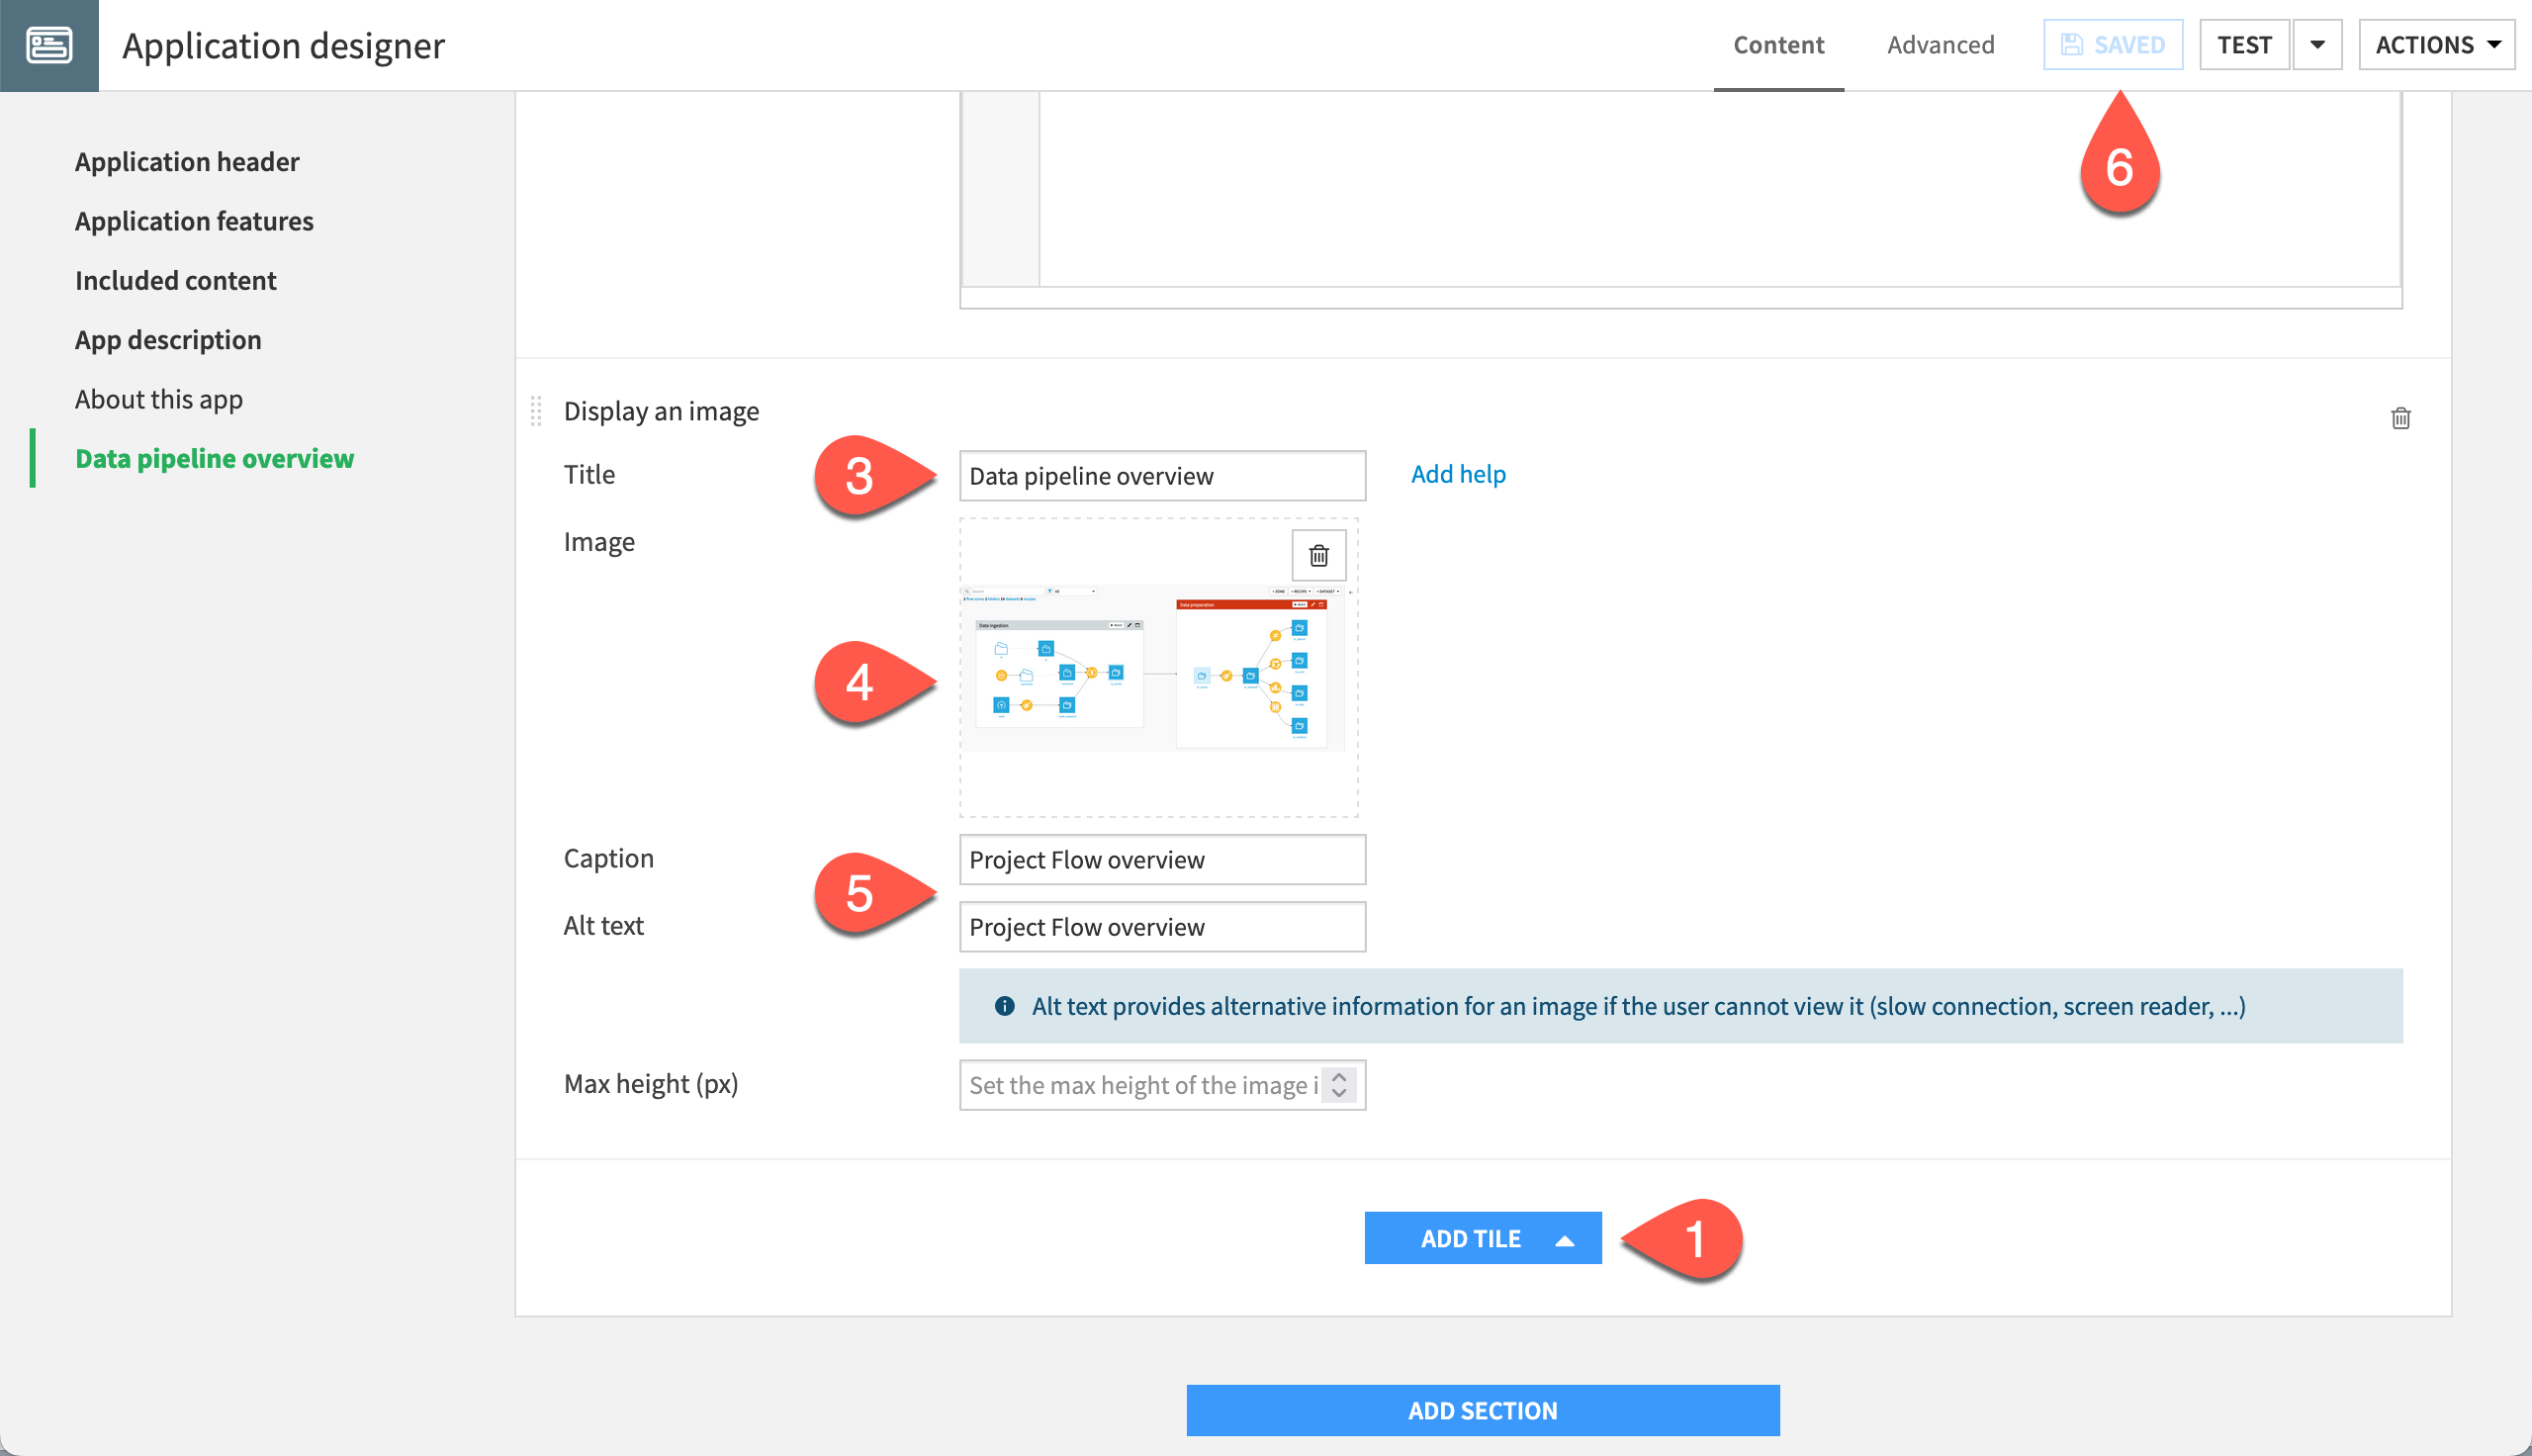
Task: Click the TEST button
Action: (x=2243, y=45)
